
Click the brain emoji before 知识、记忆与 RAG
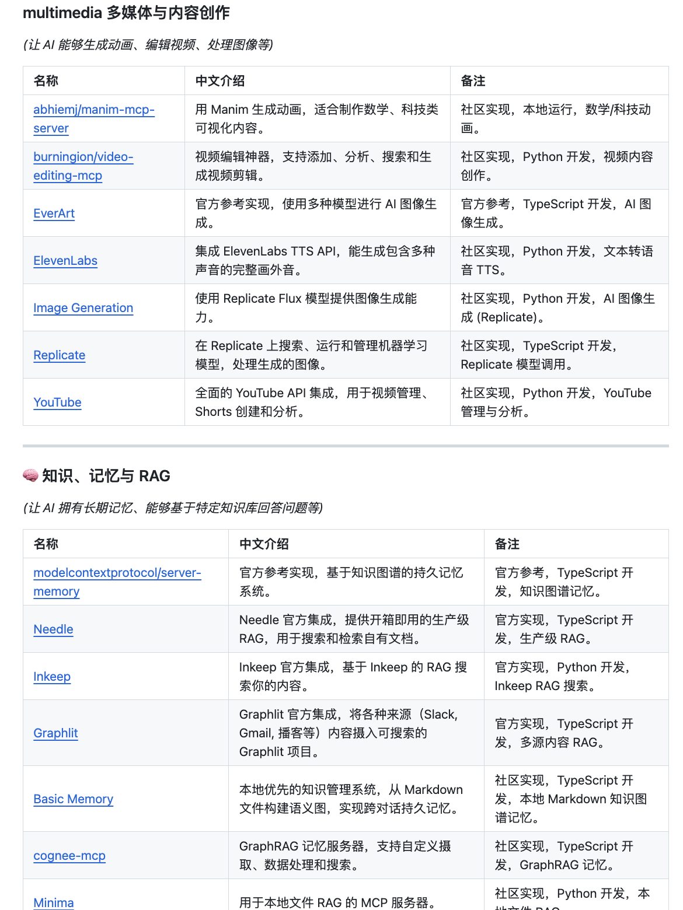tap(30, 476)
